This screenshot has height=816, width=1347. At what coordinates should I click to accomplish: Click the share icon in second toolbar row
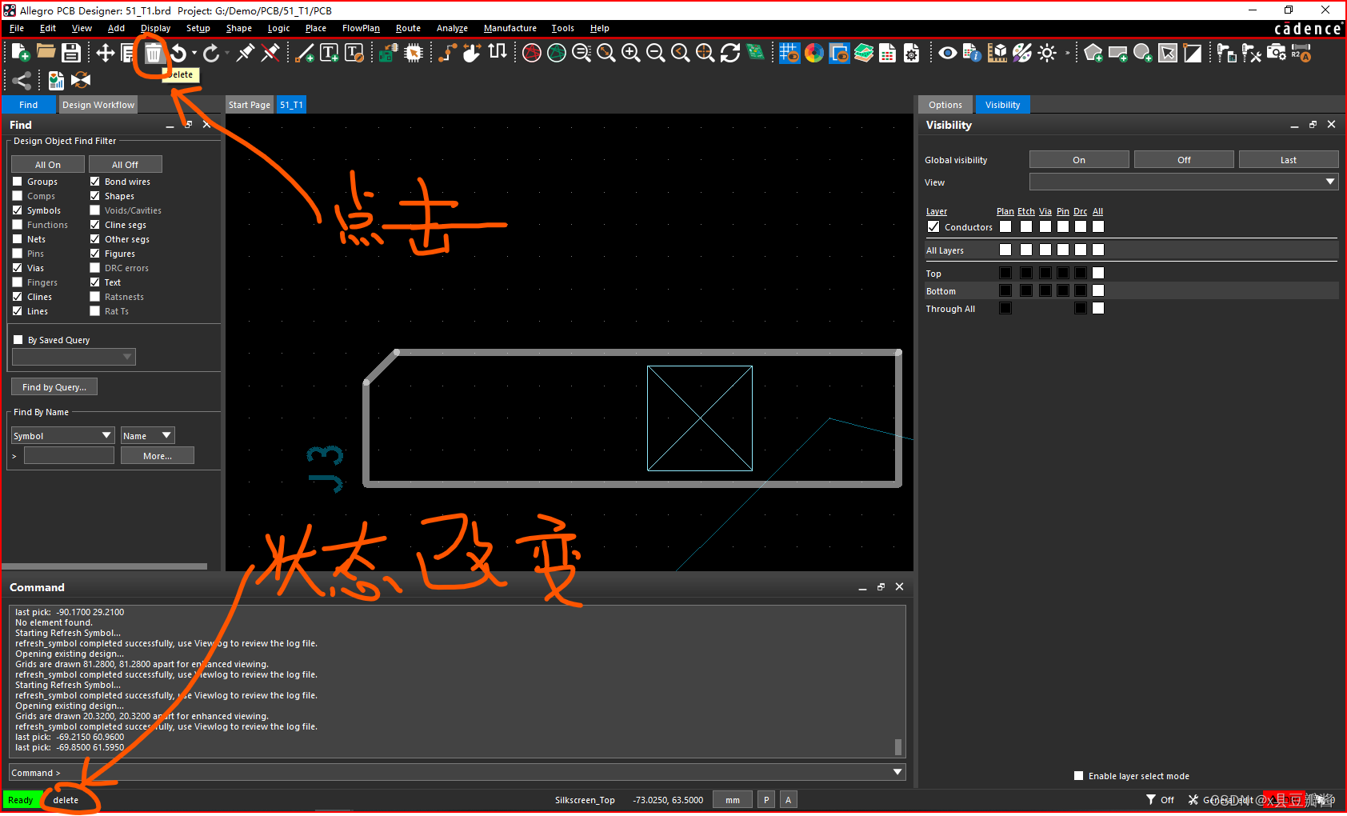[x=22, y=80]
